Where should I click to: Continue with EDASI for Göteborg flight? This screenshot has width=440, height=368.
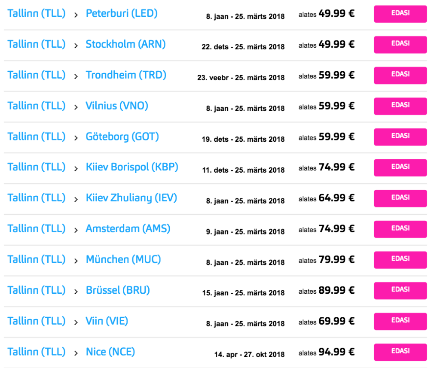pos(400,137)
